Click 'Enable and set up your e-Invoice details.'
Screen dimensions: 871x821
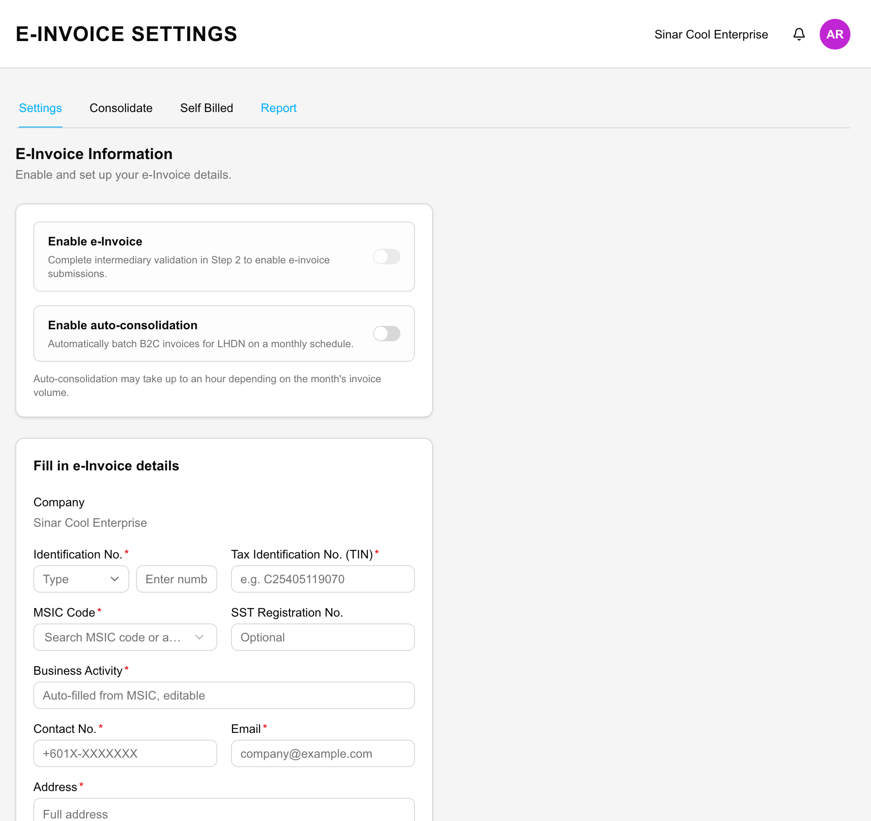[x=124, y=175]
